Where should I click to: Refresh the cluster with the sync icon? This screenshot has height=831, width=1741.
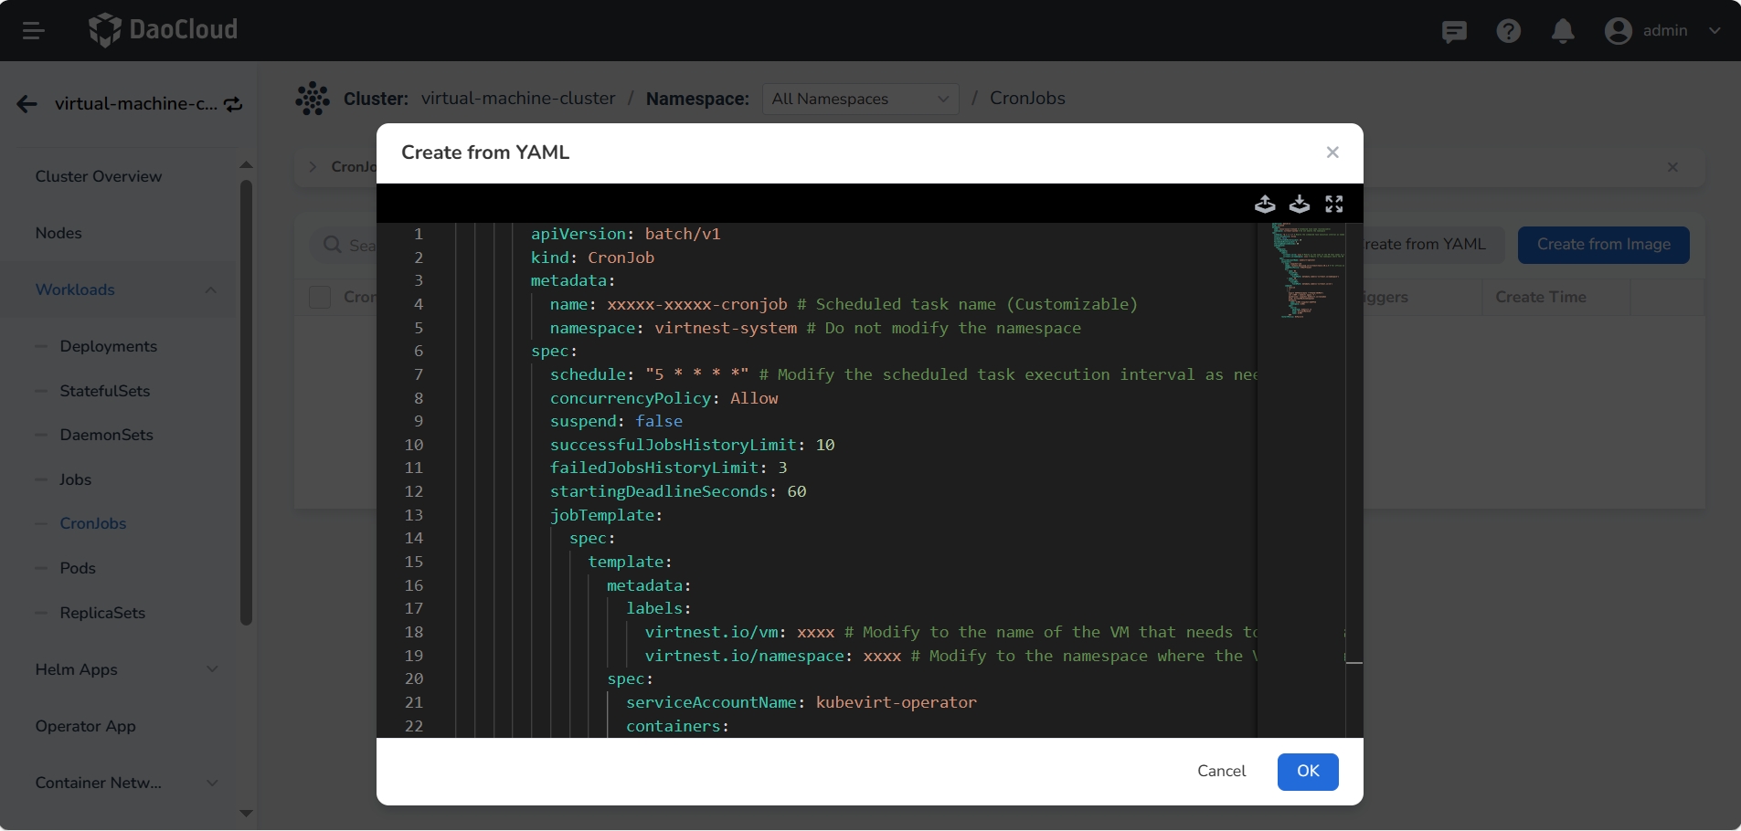[233, 104]
